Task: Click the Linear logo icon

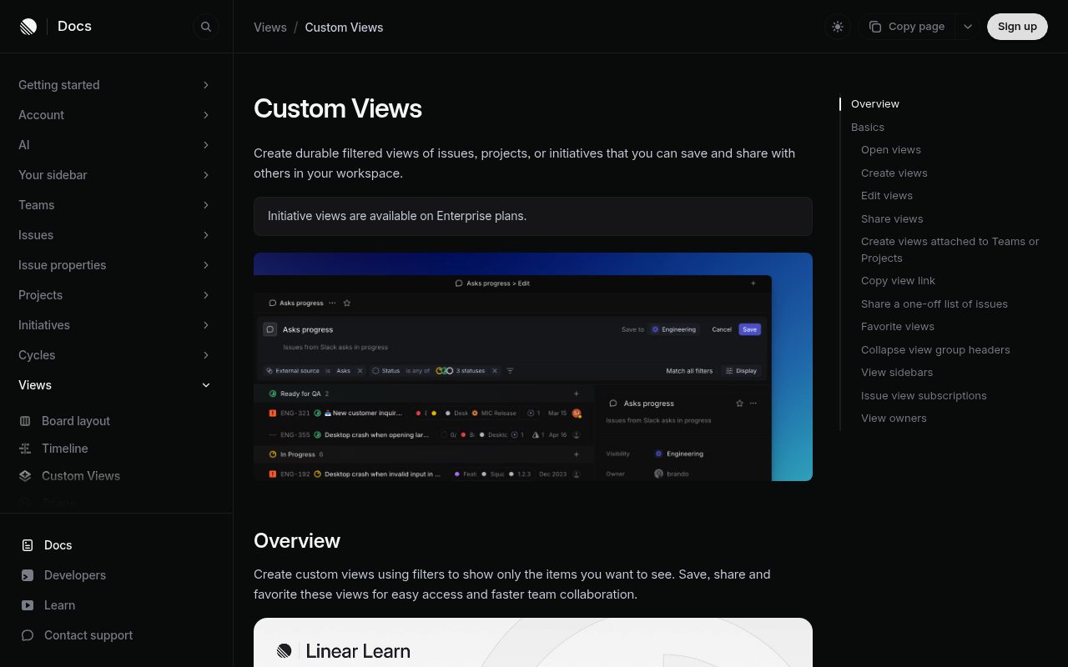Action: click(x=28, y=27)
